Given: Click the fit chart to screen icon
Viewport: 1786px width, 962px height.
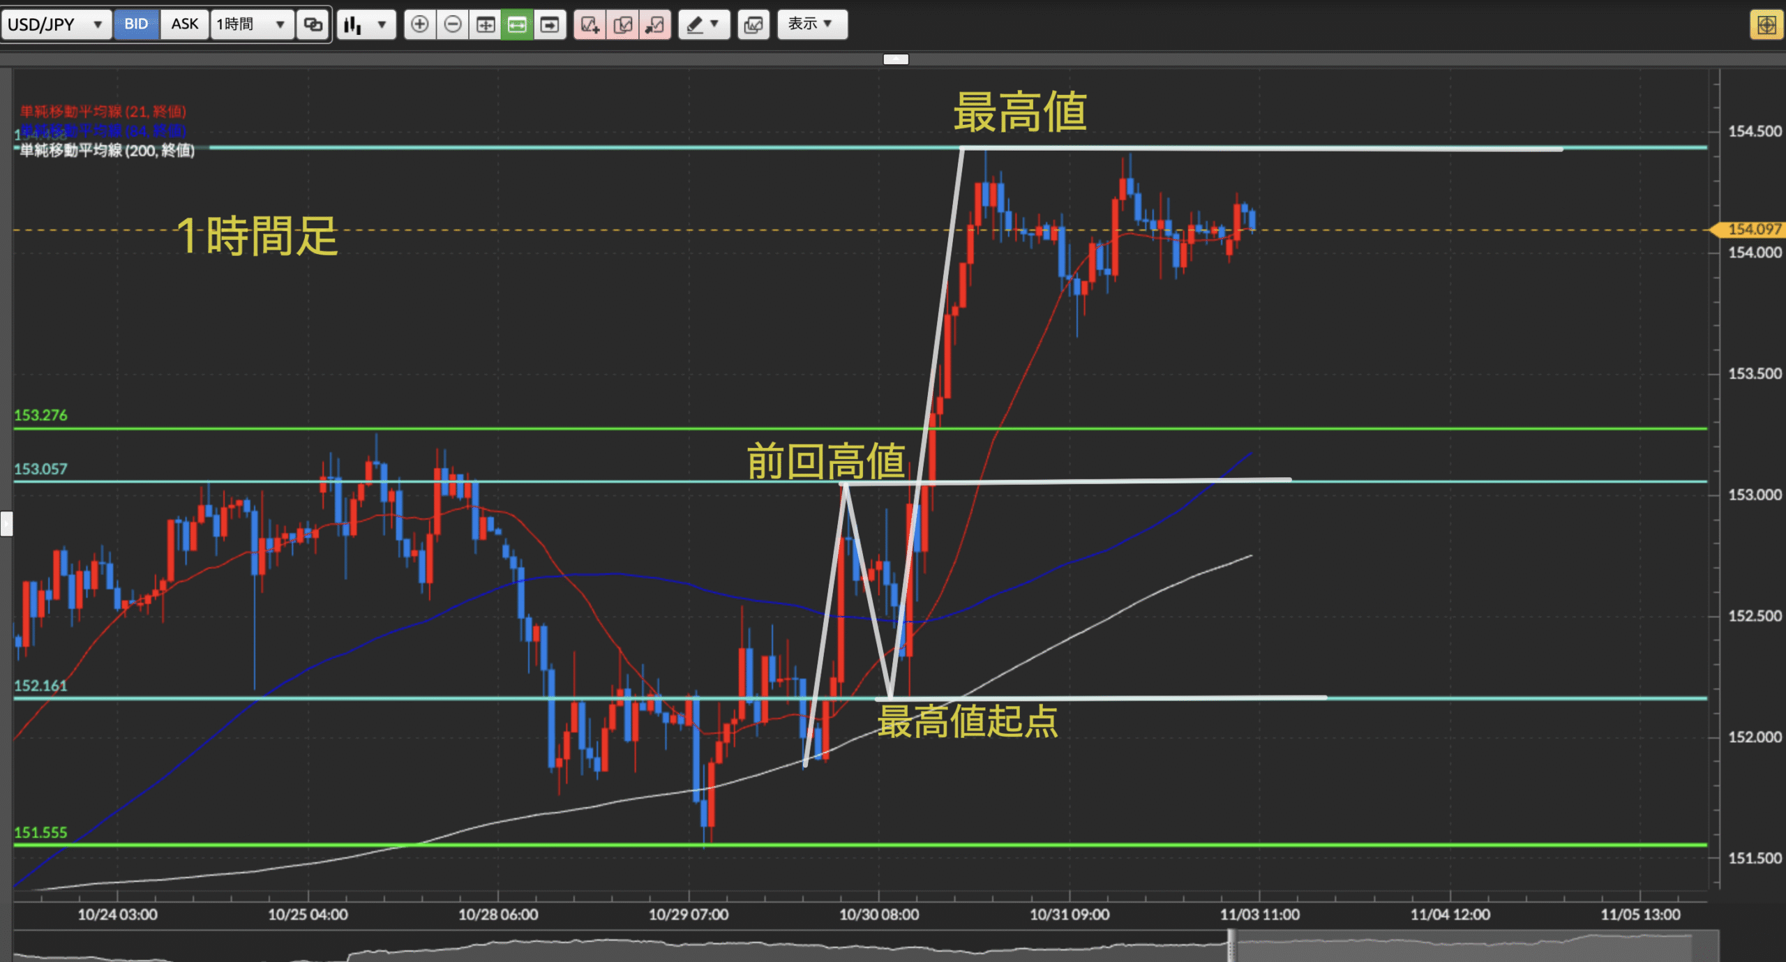Looking at the screenshot, I should (x=486, y=25).
